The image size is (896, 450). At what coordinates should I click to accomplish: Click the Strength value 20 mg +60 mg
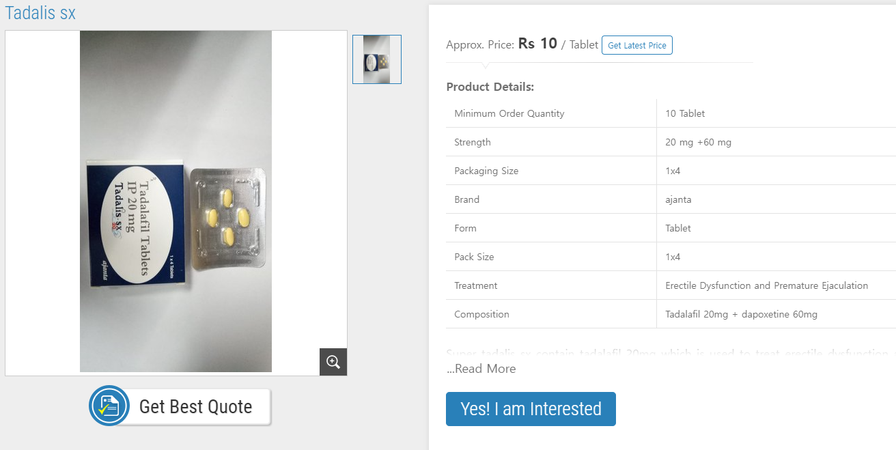click(x=698, y=142)
